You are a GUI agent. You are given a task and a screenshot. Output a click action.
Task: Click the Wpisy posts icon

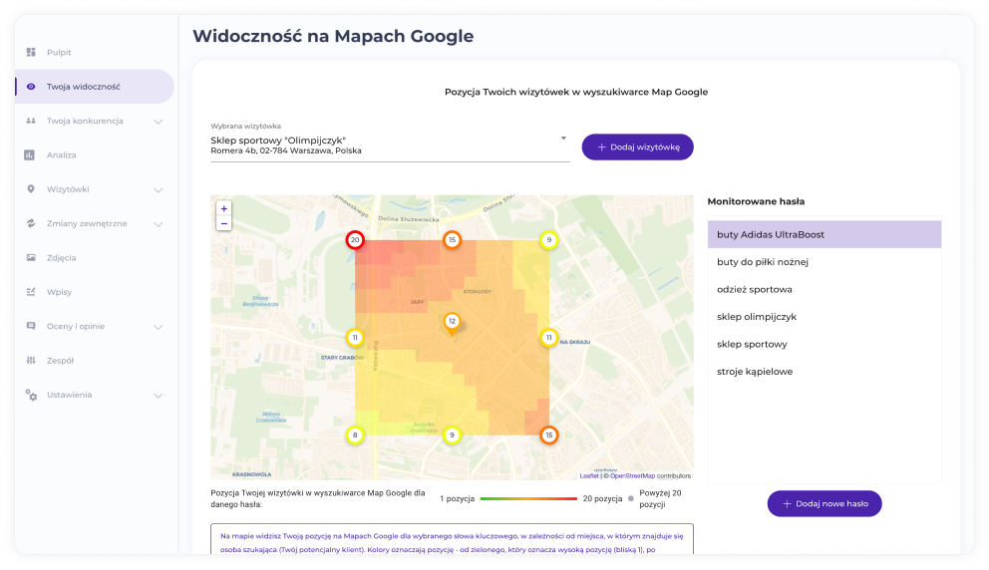click(31, 292)
